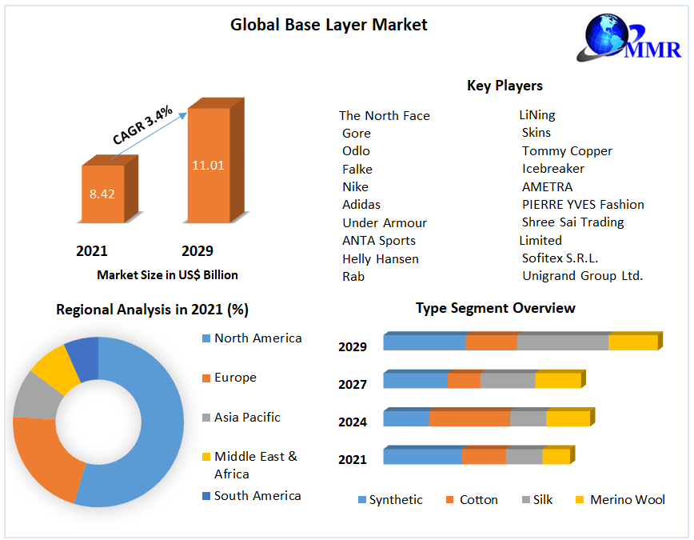Select Skins in the key players list
Viewport: 694px width, 540px height.
pyautogui.click(x=536, y=133)
